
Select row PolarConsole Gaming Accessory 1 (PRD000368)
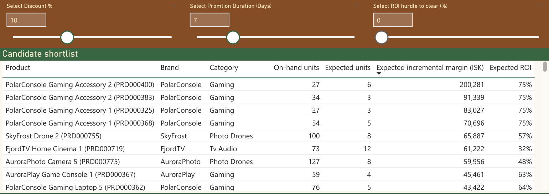pyautogui.click(x=269, y=123)
